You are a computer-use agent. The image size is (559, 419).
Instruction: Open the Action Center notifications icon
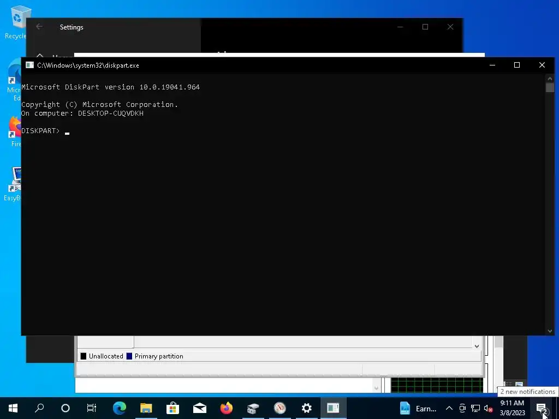pyautogui.click(x=542, y=408)
